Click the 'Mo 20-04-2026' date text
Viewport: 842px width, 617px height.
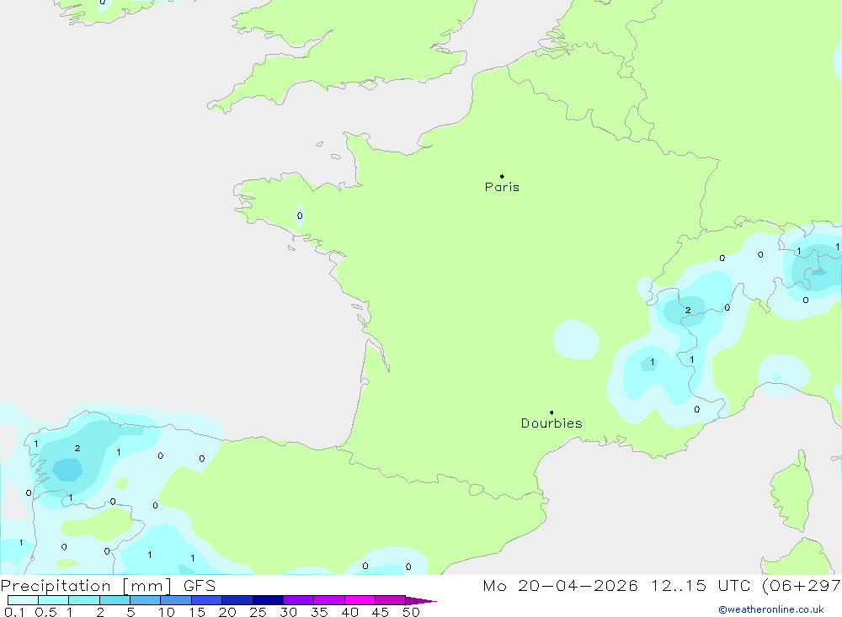(x=560, y=585)
